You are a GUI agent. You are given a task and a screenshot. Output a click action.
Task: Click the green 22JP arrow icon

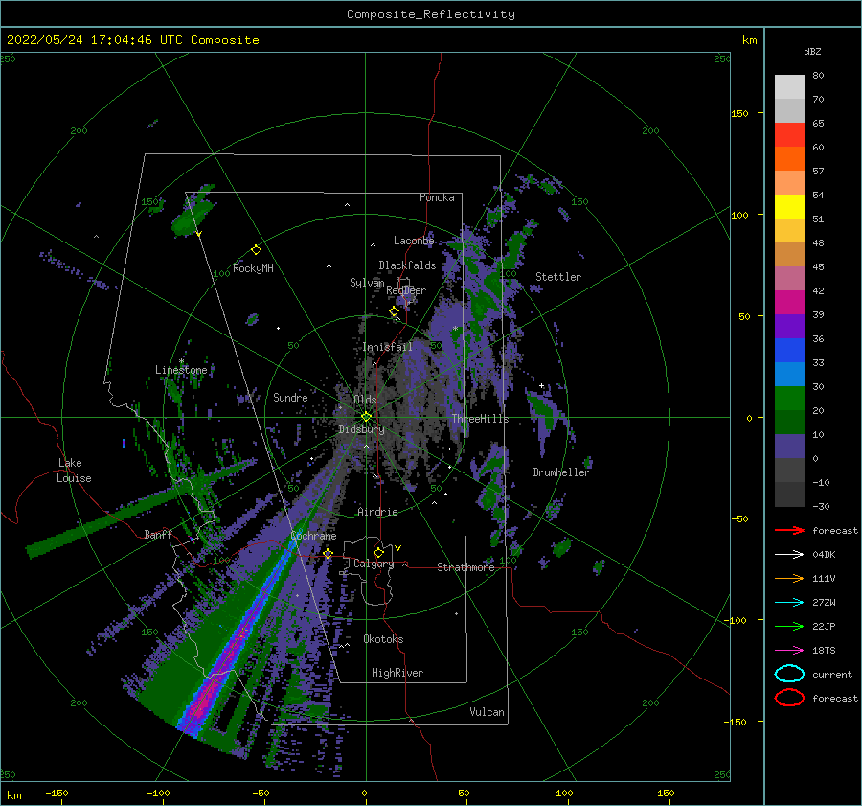tap(789, 626)
